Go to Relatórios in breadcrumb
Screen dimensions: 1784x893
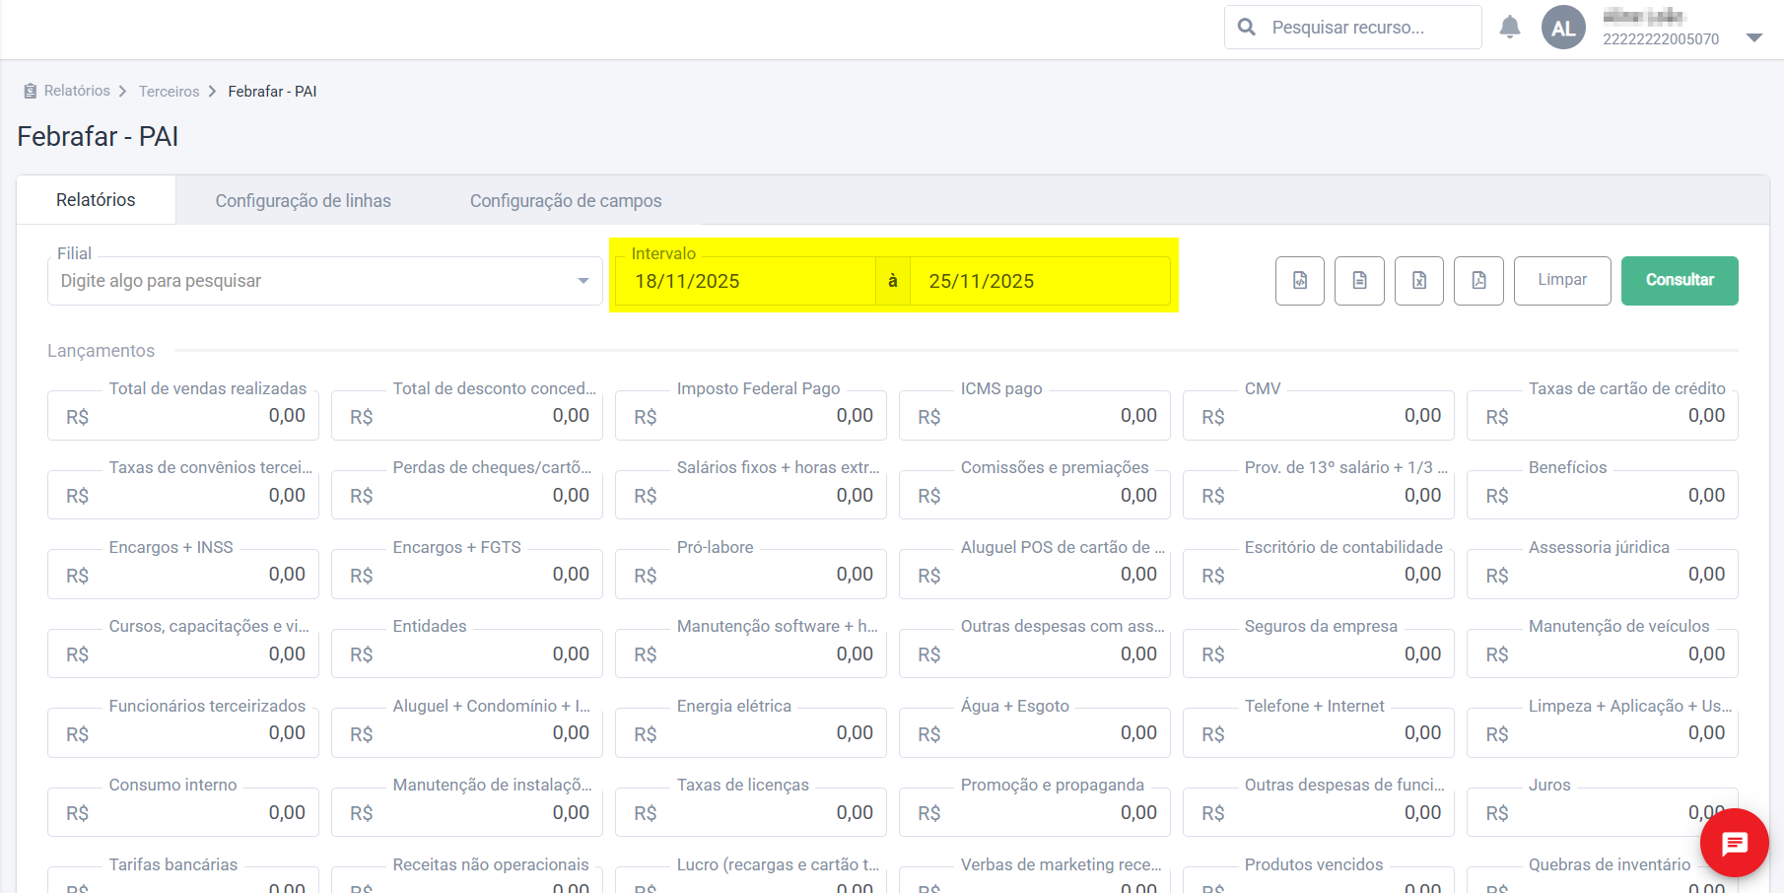[77, 91]
